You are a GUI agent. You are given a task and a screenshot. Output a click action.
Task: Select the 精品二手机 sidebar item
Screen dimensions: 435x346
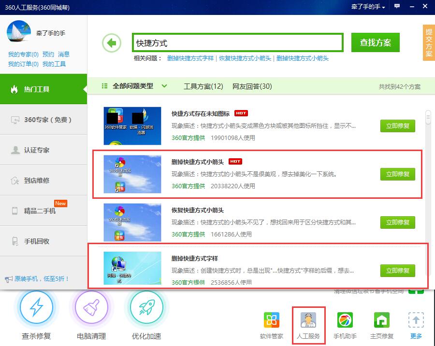[43, 211]
